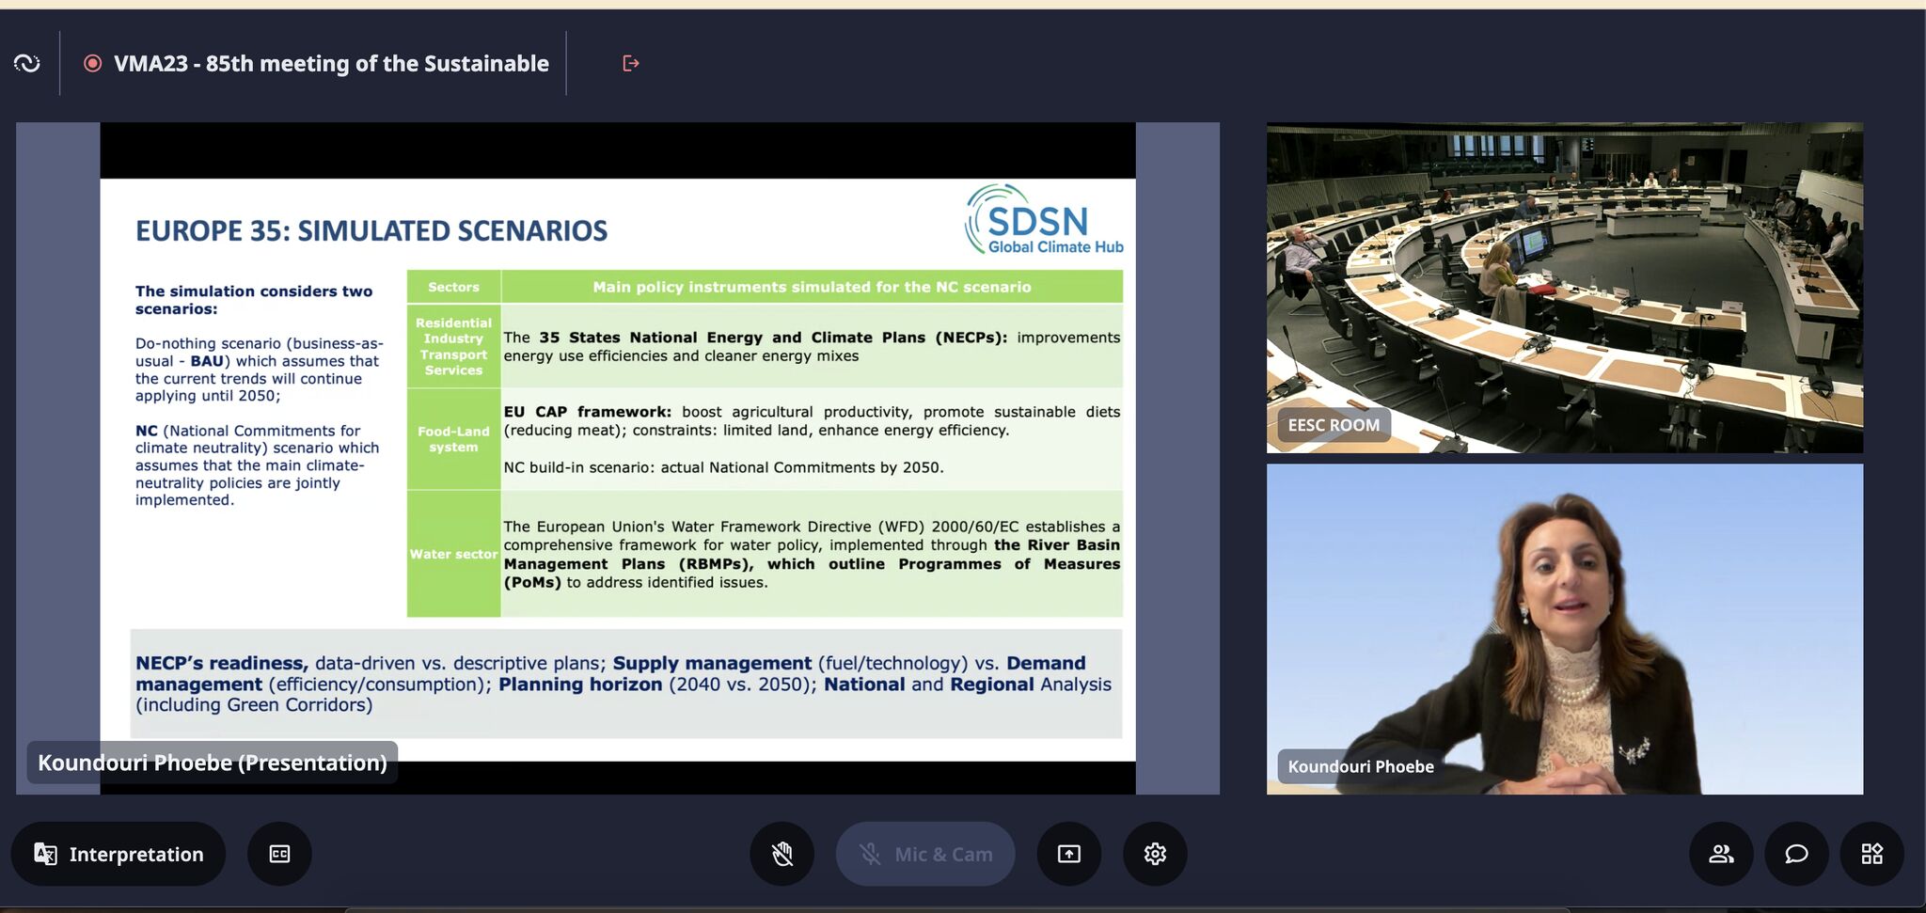Screen dimensions: 1926x913
Task: Click the Koundouri Phoebe webcam name label
Action: point(1360,766)
